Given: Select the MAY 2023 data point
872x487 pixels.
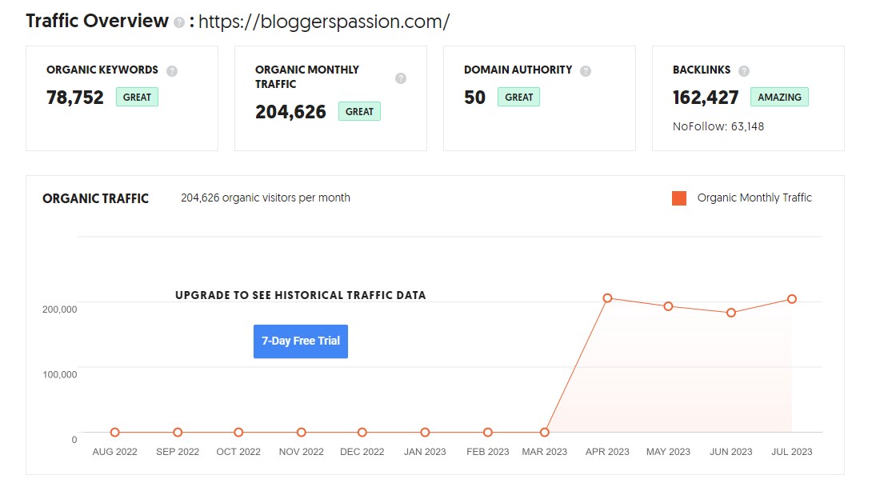Looking at the screenshot, I should pyautogui.click(x=668, y=306).
